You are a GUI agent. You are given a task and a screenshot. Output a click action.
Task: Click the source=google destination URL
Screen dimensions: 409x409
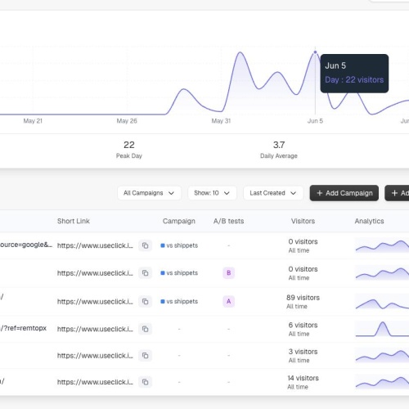coord(26,245)
